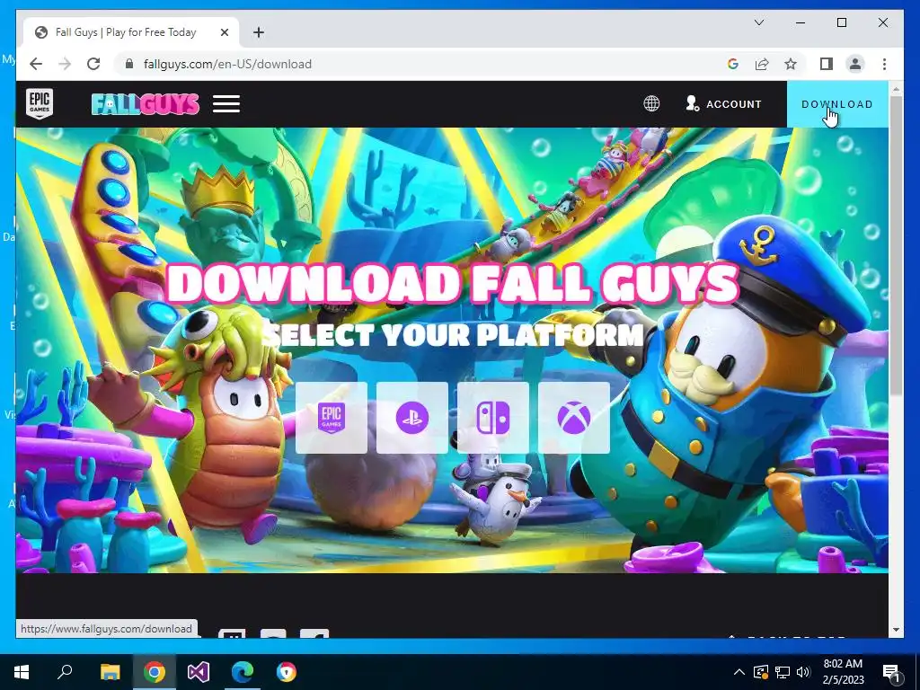Open the Chrome profile avatar
920x690 pixels.
(x=855, y=64)
